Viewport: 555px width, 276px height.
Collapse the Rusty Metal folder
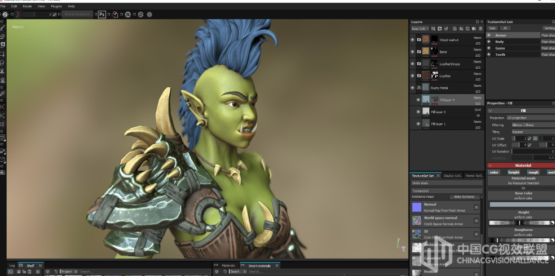pyautogui.click(x=419, y=88)
